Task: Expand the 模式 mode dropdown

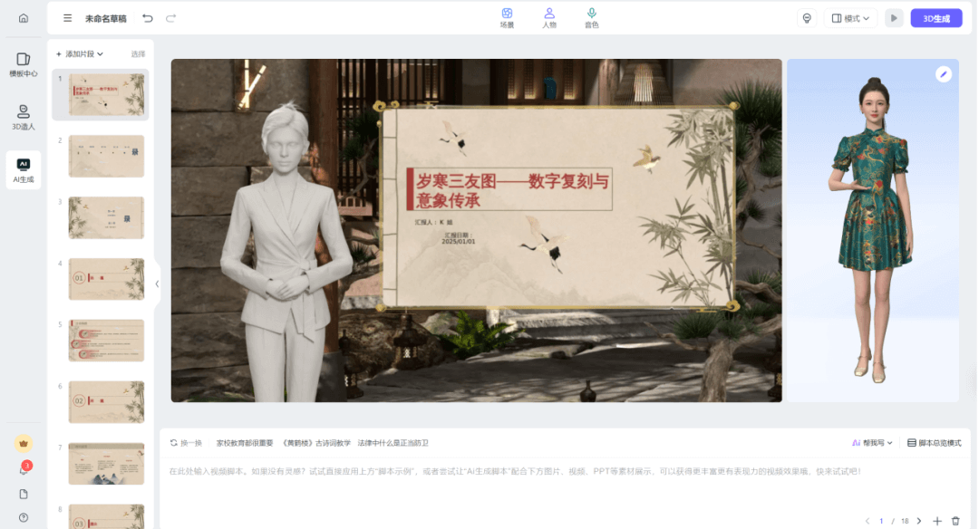Action: pos(850,18)
